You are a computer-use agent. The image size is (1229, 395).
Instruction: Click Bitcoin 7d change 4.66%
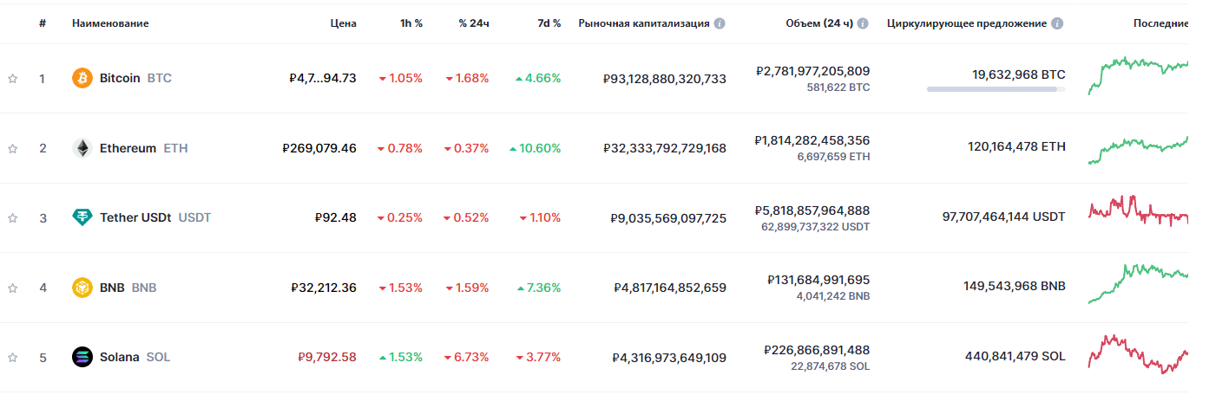coord(538,78)
